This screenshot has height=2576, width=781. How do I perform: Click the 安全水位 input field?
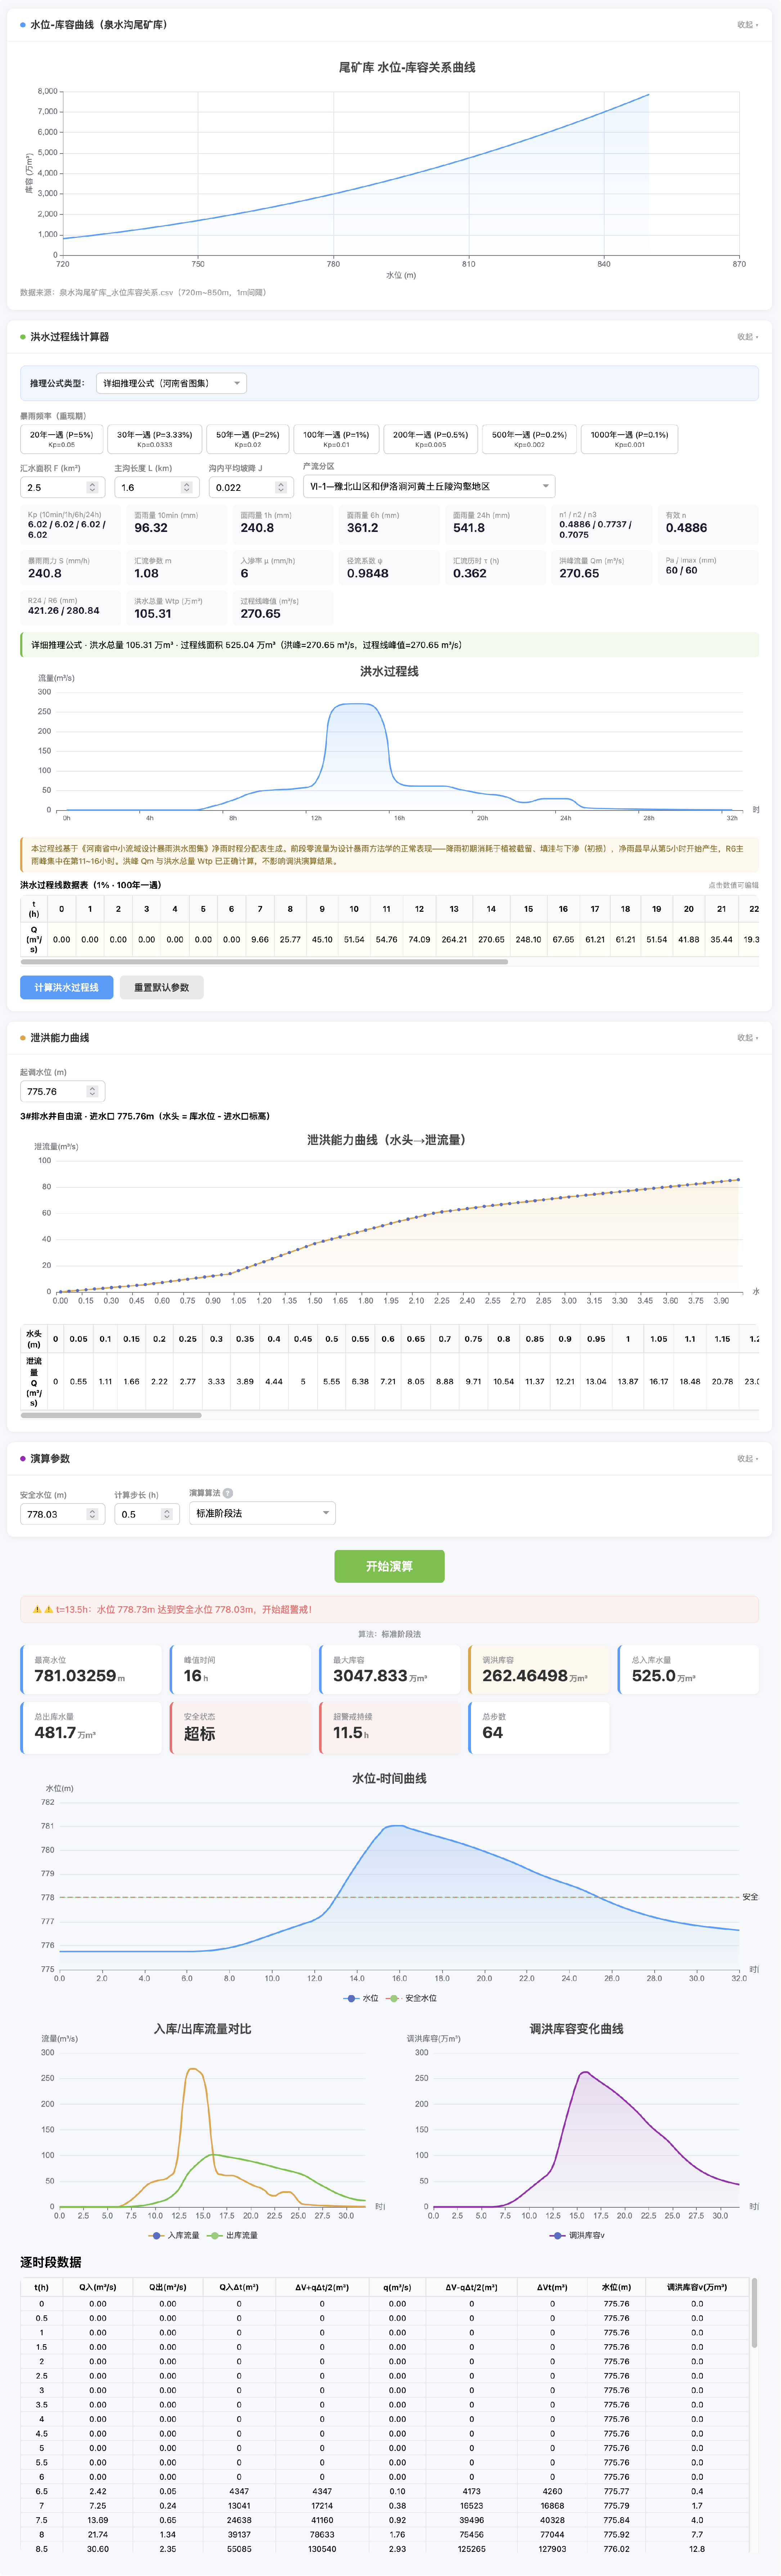pos(63,1514)
